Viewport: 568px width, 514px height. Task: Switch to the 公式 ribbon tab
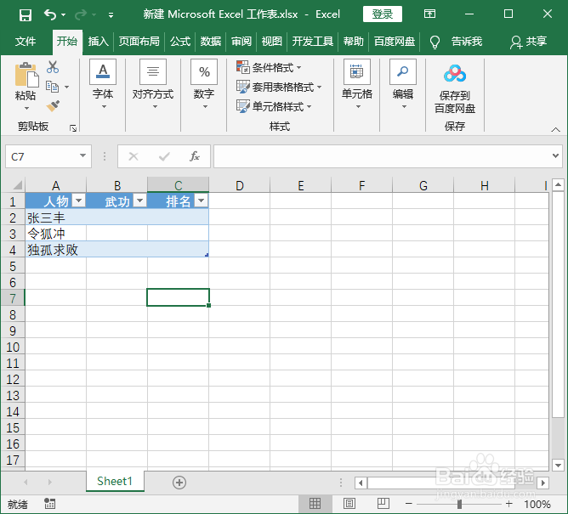coord(180,42)
